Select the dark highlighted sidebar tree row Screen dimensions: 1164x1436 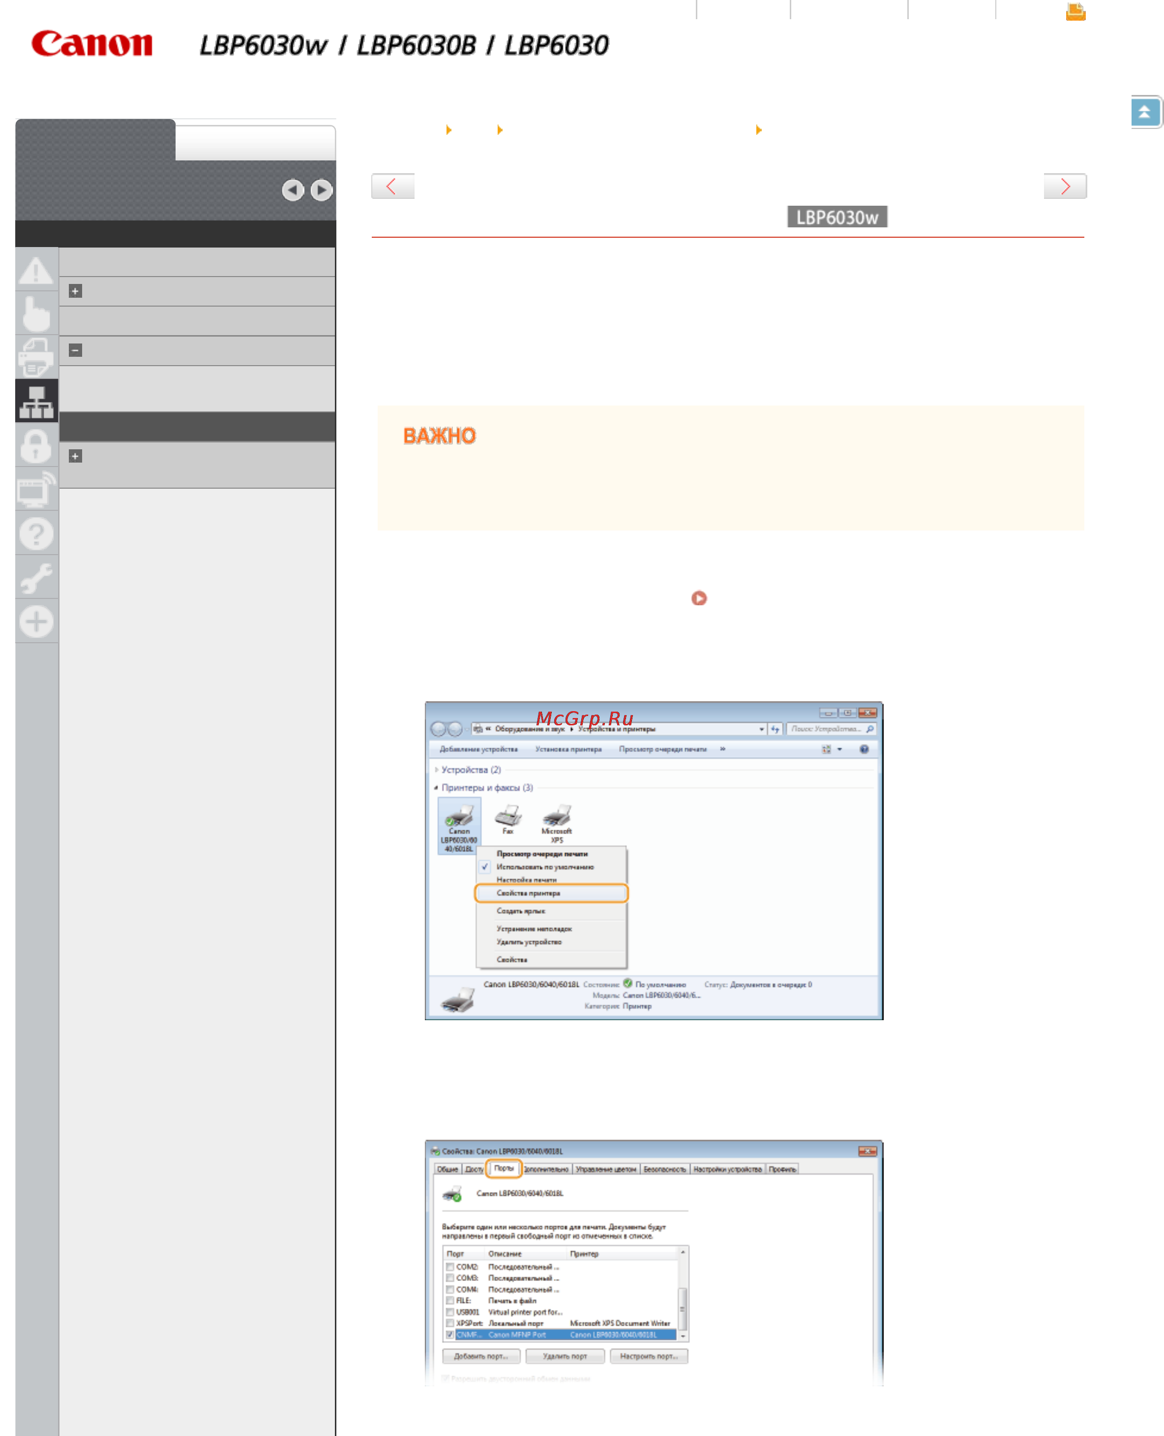pyautogui.click(x=197, y=427)
